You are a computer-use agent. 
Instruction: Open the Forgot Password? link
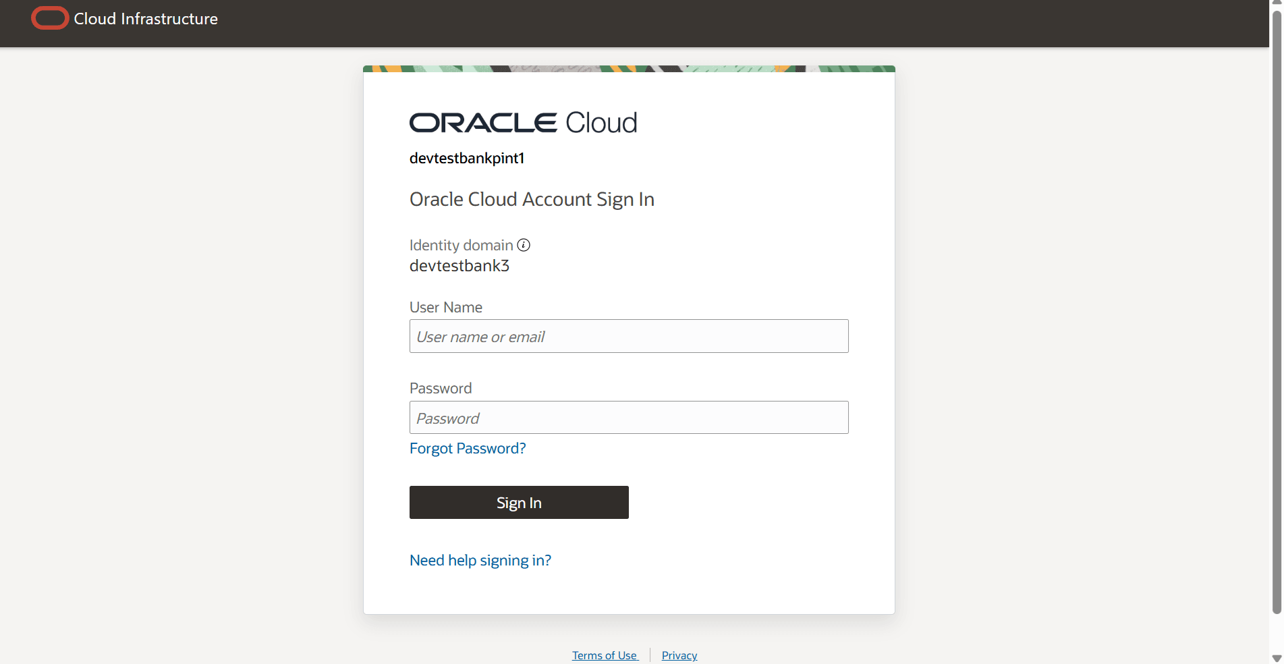468,448
